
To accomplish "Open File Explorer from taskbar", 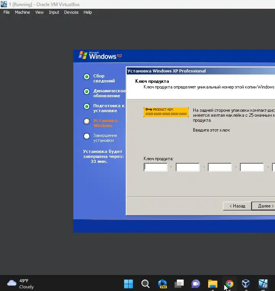I will click(x=213, y=284).
